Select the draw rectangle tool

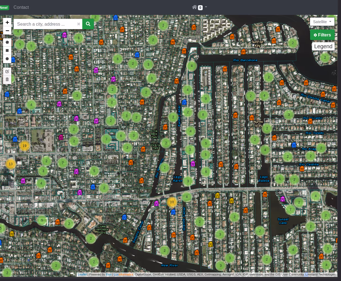tap(7, 50)
